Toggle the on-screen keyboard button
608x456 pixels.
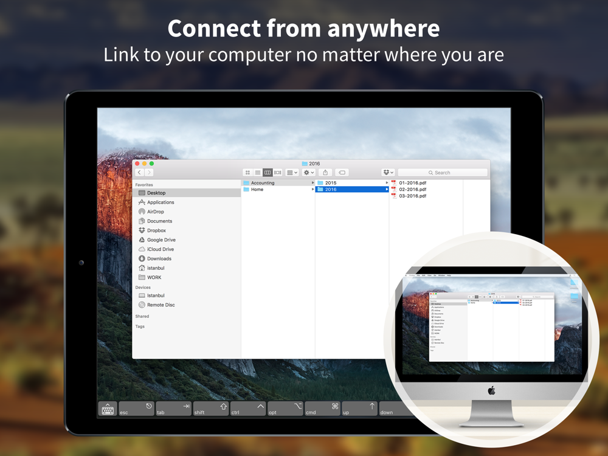click(108, 409)
